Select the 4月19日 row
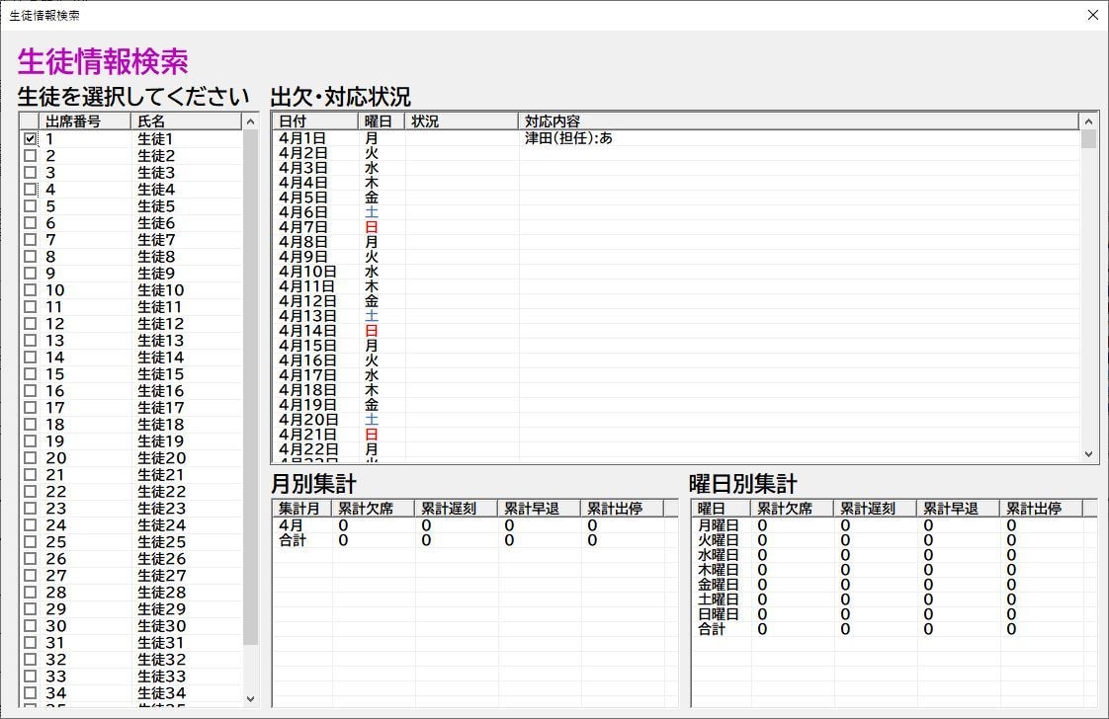This screenshot has height=719, width=1109. coord(675,405)
